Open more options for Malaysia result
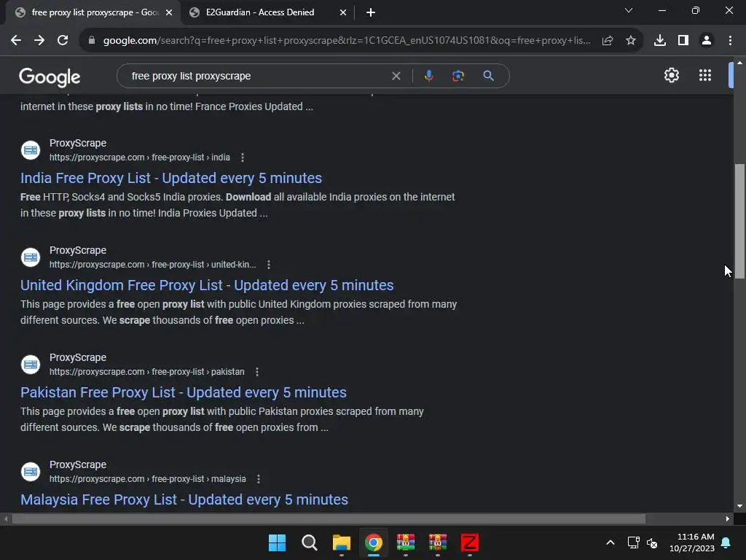746x560 pixels. click(259, 478)
